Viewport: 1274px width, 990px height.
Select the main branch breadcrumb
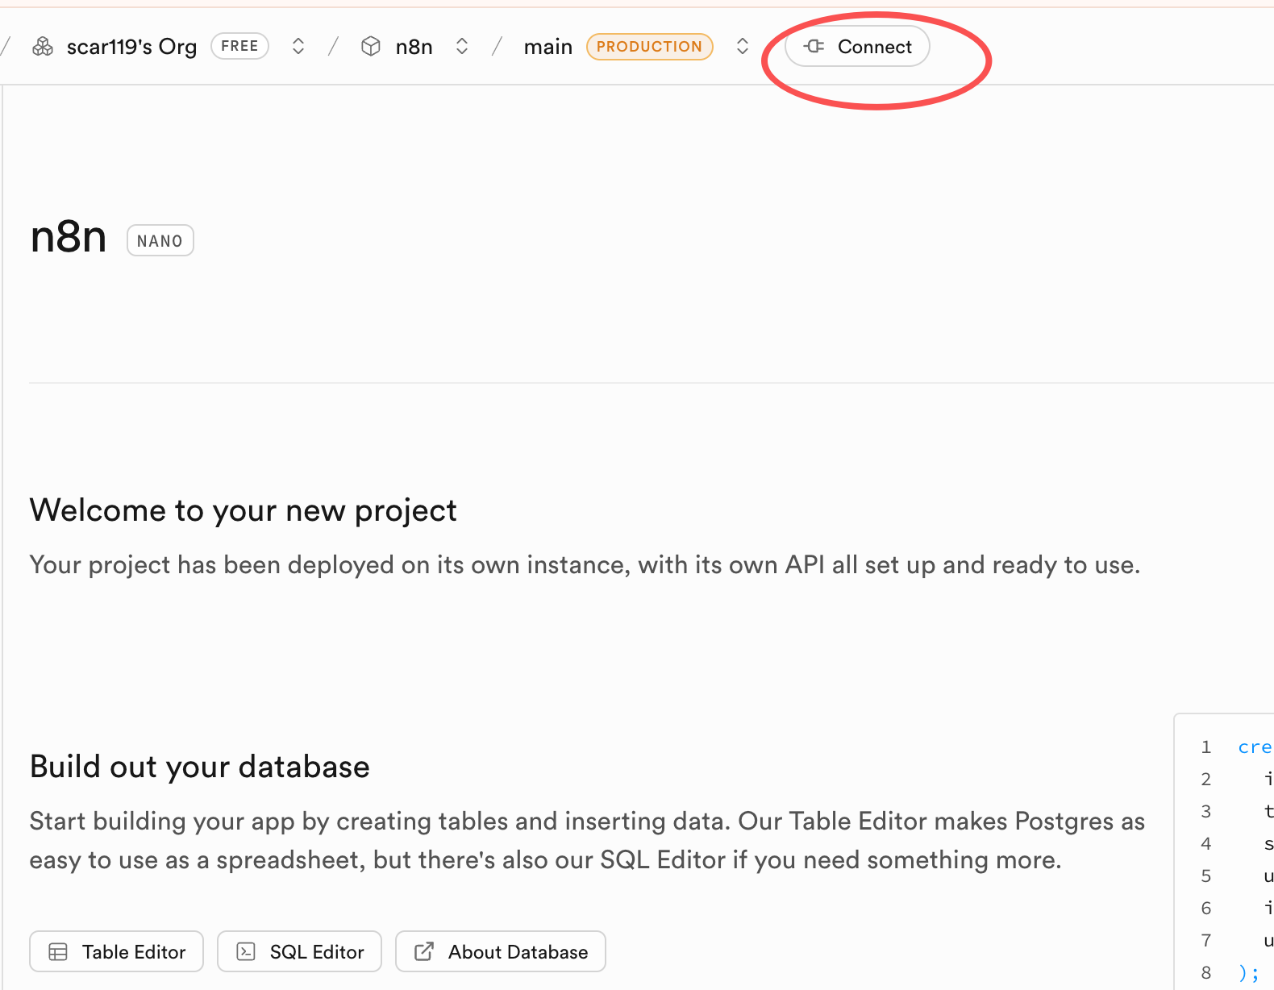point(547,47)
